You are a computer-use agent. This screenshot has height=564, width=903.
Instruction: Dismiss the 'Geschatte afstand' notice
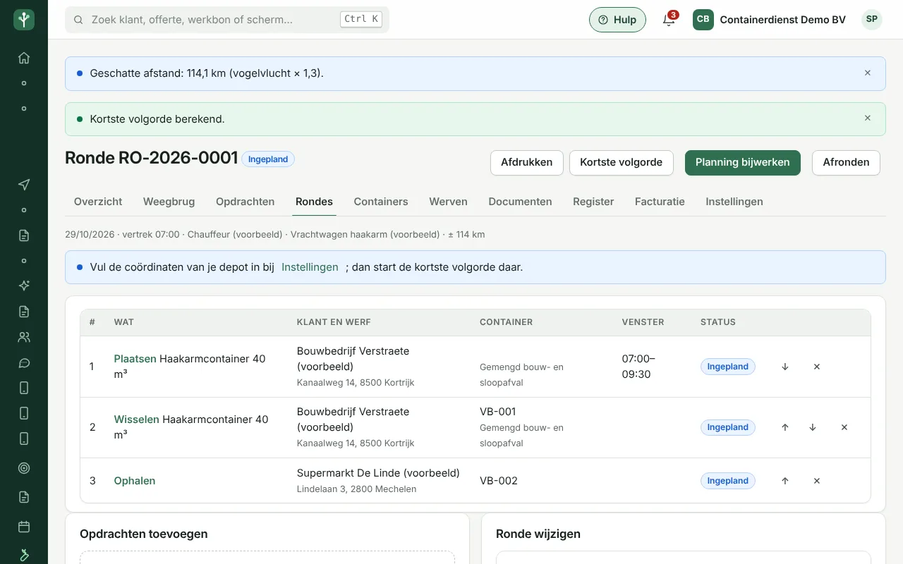coord(868,73)
